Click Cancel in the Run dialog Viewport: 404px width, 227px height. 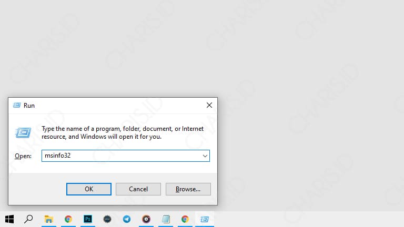pyautogui.click(x=138, y=189)
